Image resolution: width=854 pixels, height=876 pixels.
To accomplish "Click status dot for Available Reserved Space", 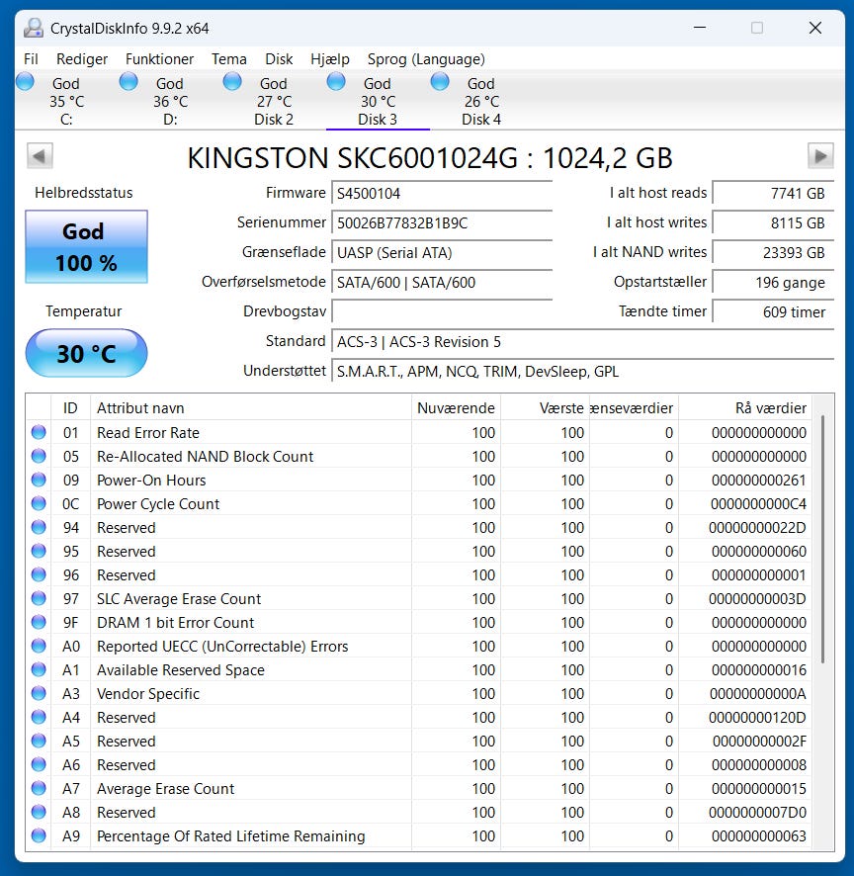I will click(x=39, y=669).
